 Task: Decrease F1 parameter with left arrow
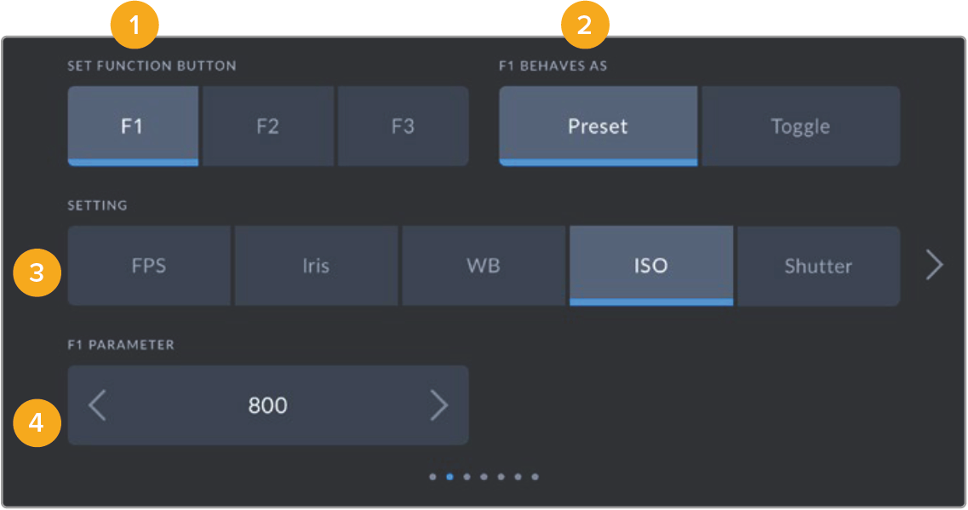(x=98, y=406)
